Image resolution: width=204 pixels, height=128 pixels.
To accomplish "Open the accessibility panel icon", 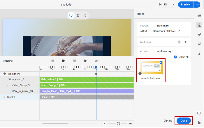I will [x=199, y=53].
